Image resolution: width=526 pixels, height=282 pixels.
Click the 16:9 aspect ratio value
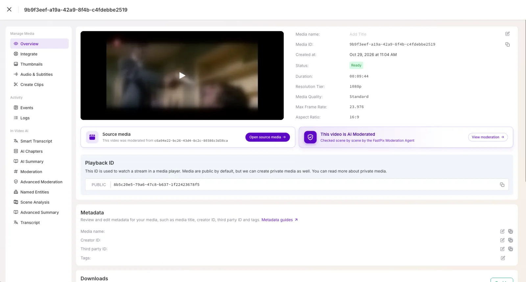pyautogui.click(x=354, y=117)
